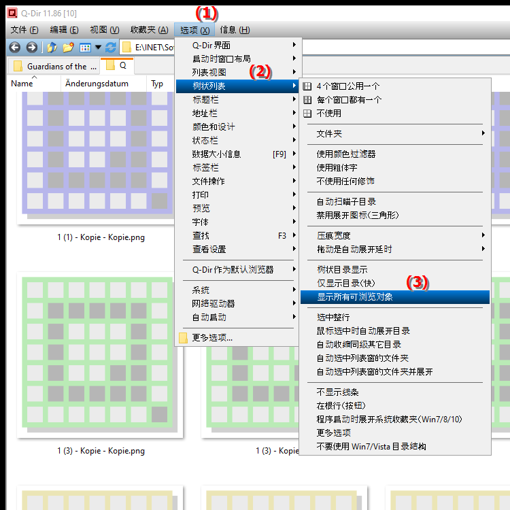Toggle 禁用展开图标(三角形) option

pyautogui.click(x=395, y=216)
